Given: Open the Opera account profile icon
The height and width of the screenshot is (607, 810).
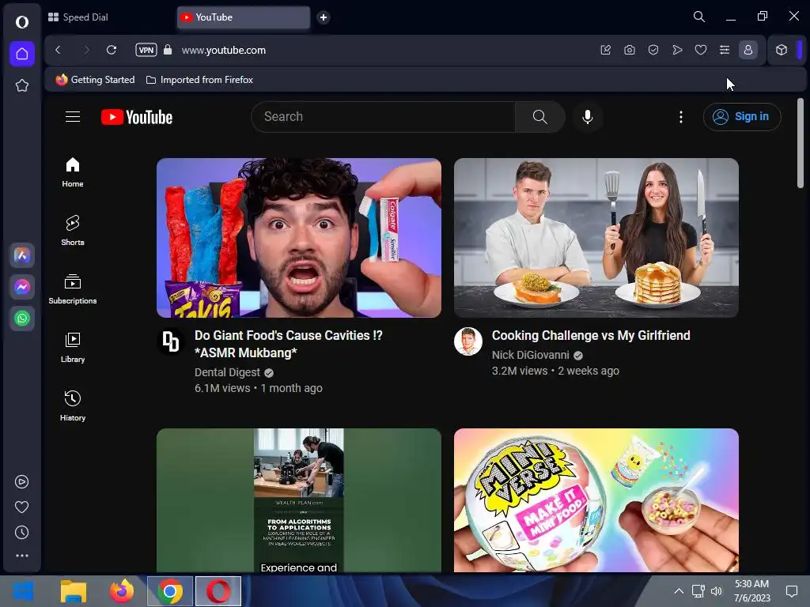Looking at the screenshot, I should pos(748,50).
